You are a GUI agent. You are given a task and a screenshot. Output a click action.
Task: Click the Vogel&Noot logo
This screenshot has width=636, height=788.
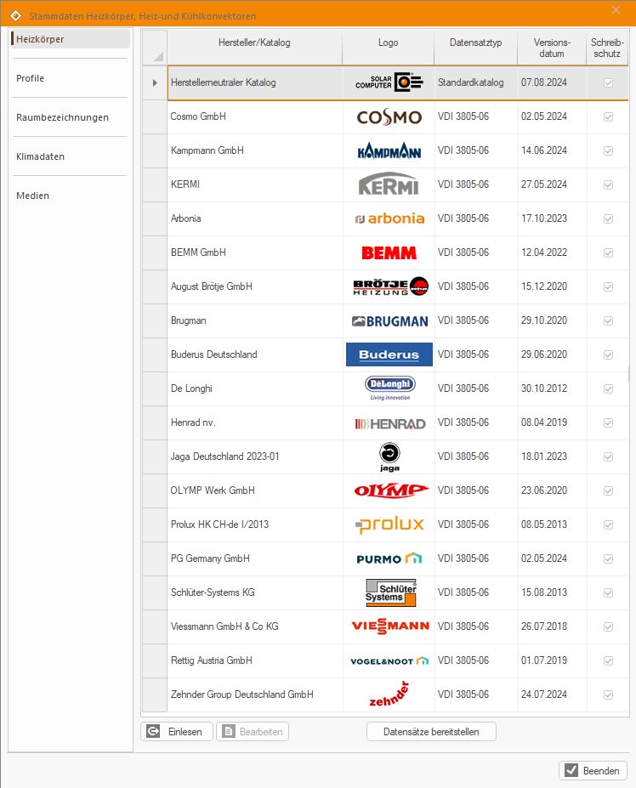(x=389, y=660)
